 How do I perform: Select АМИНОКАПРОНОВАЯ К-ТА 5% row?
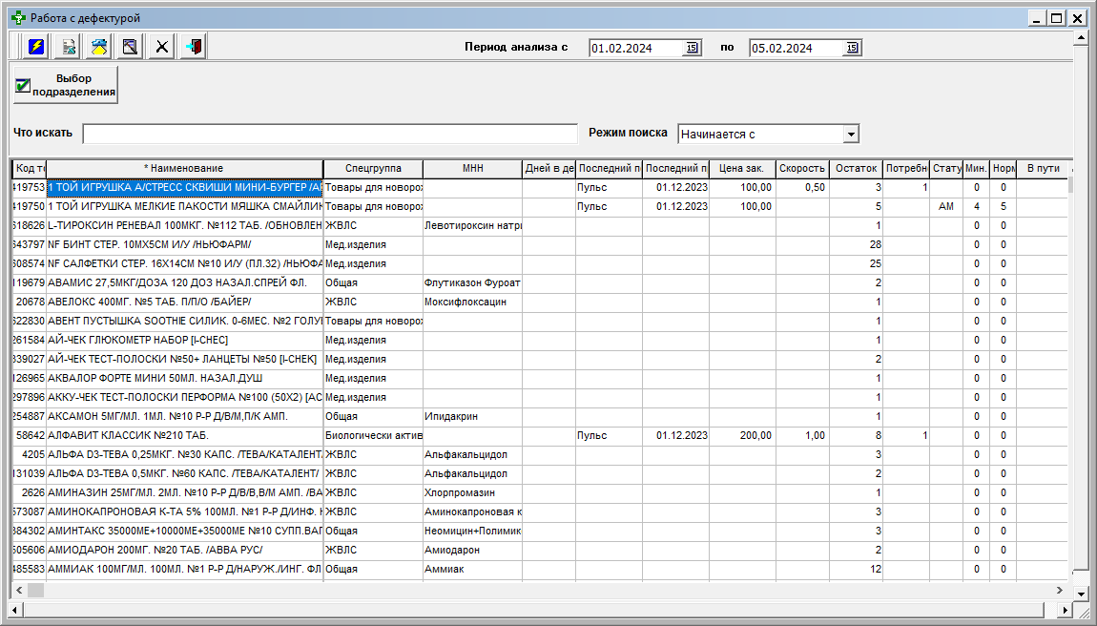[540, 511]
